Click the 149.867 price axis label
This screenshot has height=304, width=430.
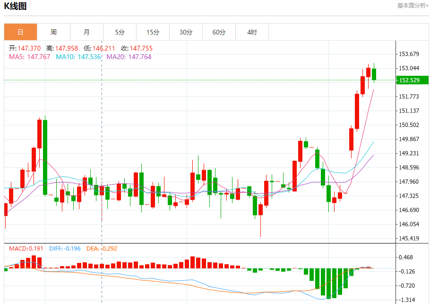(409, 139)
